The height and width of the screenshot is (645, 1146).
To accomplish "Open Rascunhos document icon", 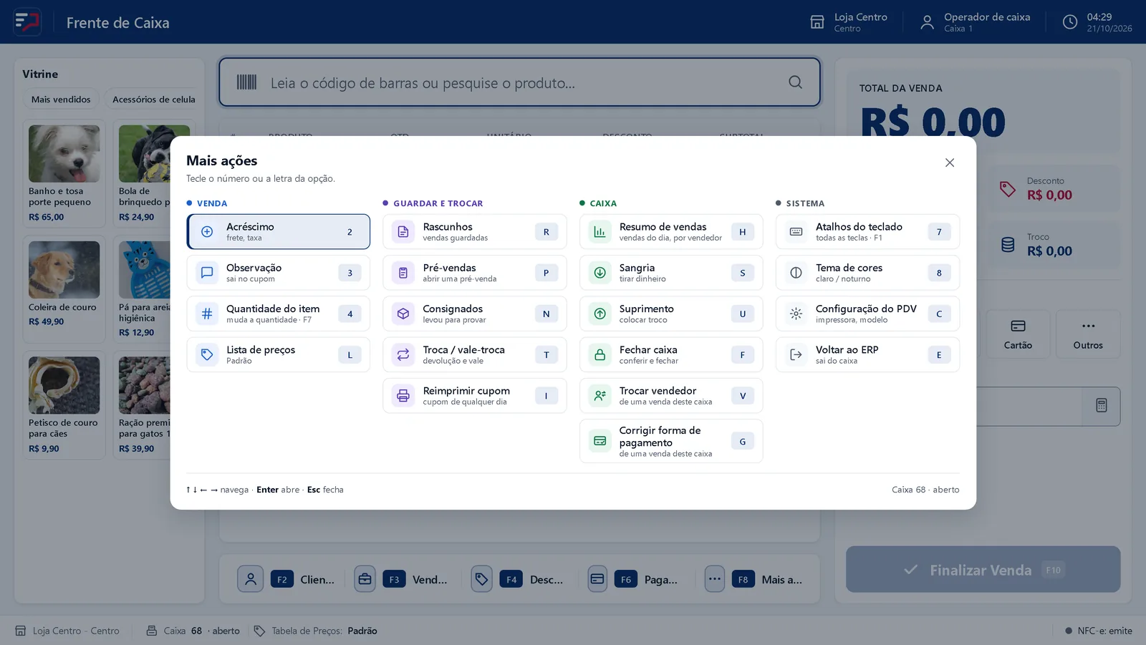I will click(x=403, y=232).
